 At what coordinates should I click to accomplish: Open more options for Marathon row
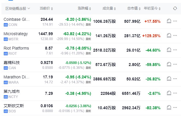pyautogui.click(x=175, y=79)
